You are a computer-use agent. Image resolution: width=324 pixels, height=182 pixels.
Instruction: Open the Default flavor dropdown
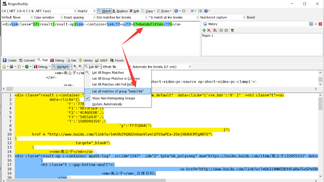click(17, 17)
